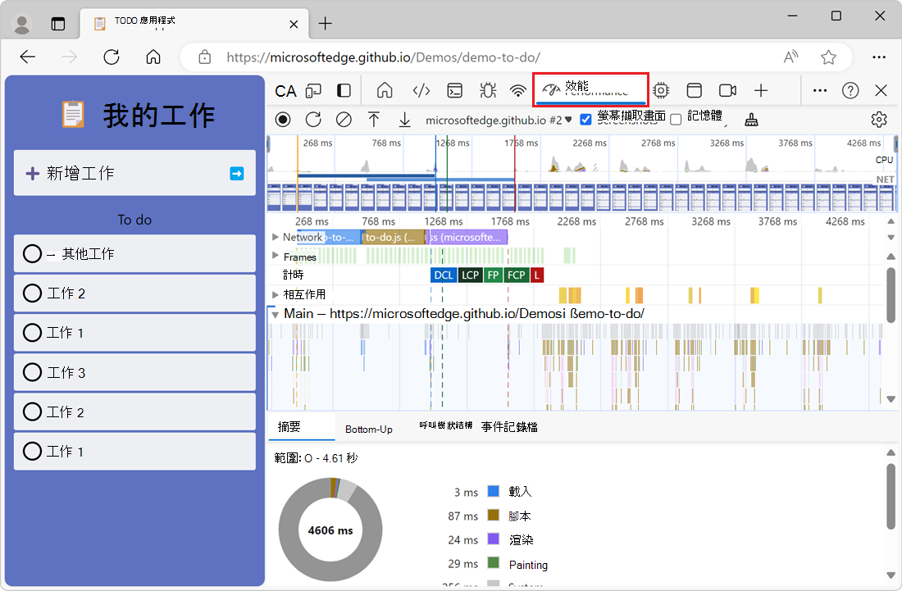This screenshot has height=591, width=902.
Task: Clear all performance recordings
Action: (344, 119)
